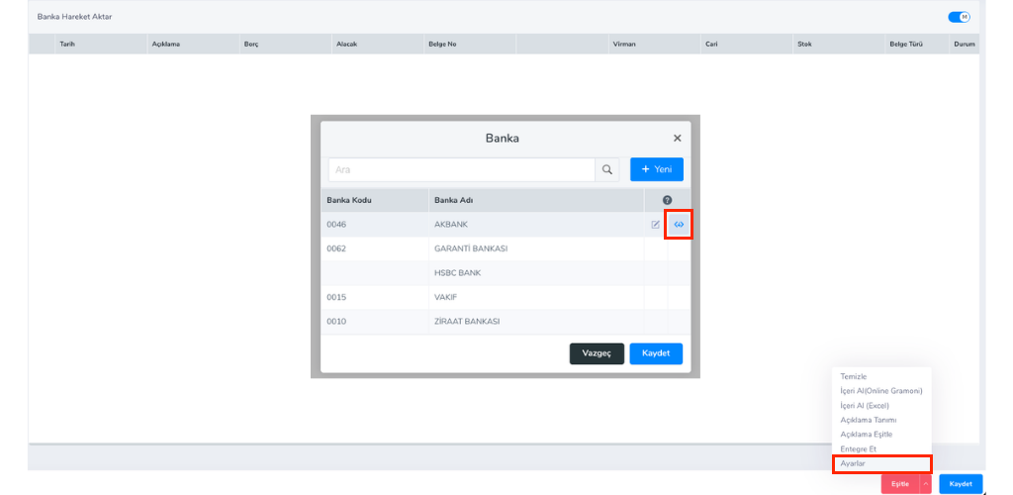
Task: Click Temizle in the popup menu
Action: 854,377
